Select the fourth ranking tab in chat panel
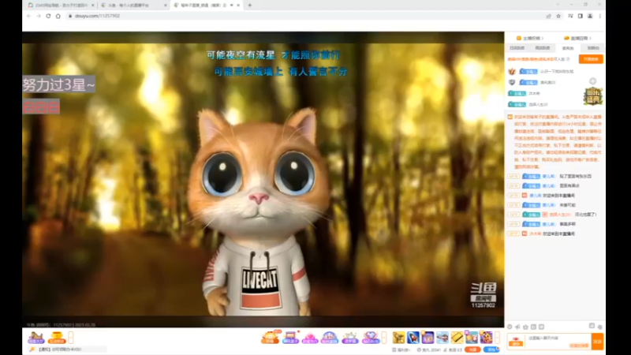631x355 pixels. point(593,48)
